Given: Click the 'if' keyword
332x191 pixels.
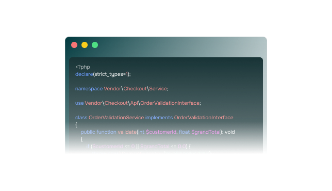Looking at the screenshot, I should [88, 146].
